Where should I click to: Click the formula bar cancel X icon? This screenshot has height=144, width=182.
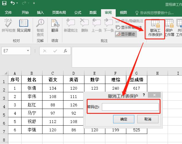click(45, 51)
